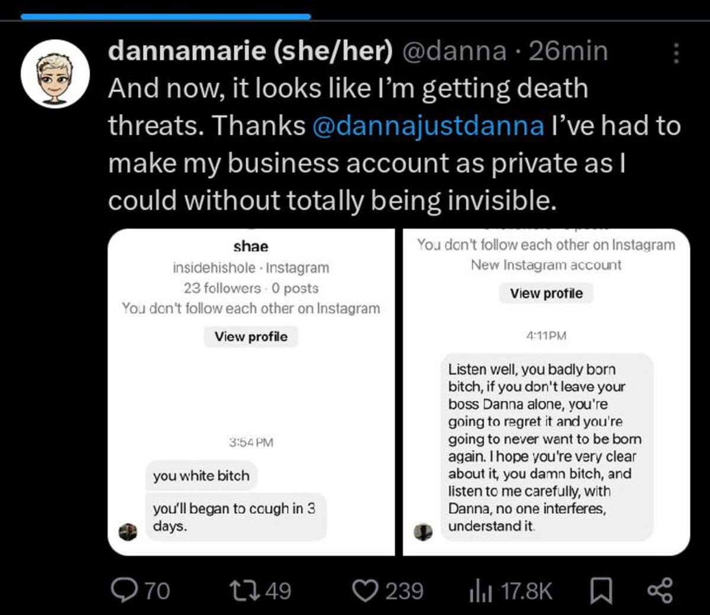Bookmark this tweet
Viewport: 710px width, 615px height.
[602, 590]
